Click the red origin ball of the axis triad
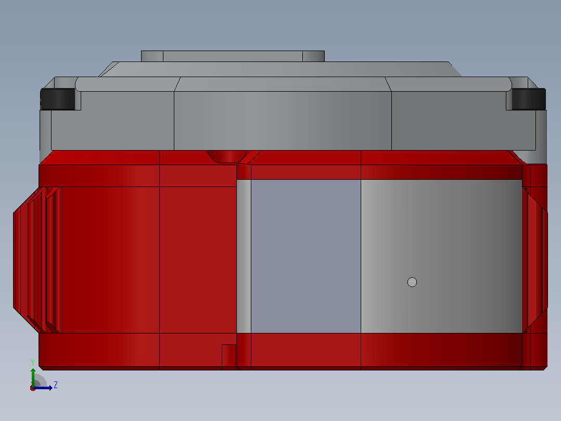 click(x=33, y=388)
